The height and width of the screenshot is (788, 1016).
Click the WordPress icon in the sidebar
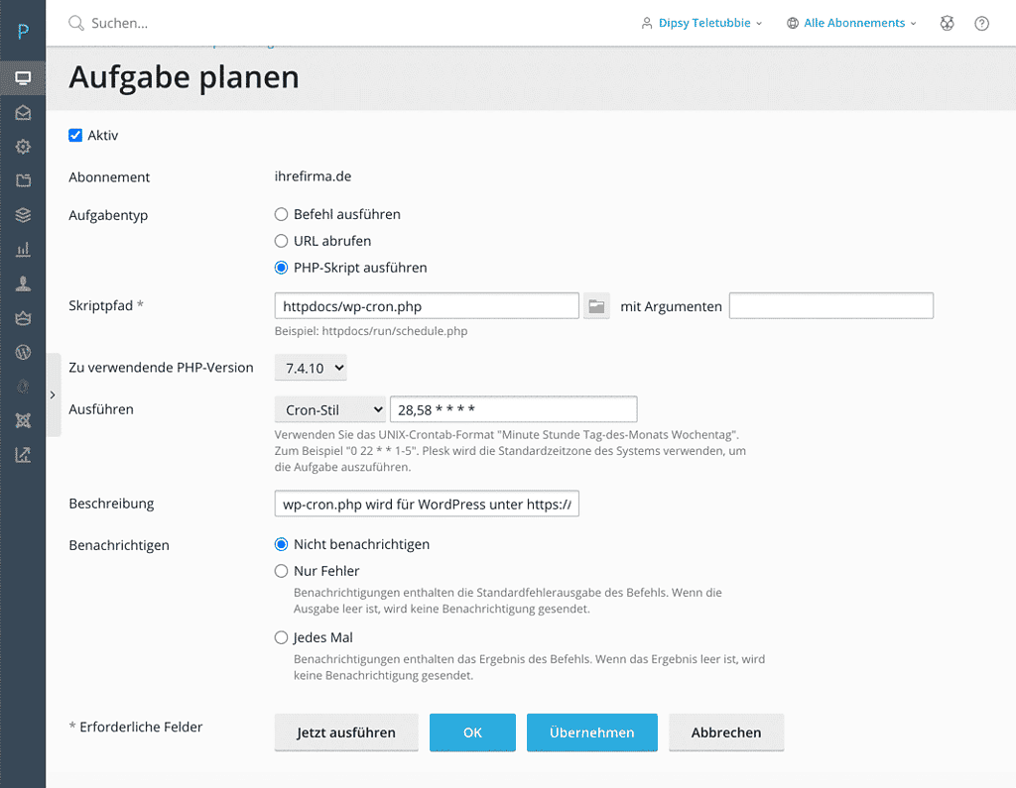[23, 352]
